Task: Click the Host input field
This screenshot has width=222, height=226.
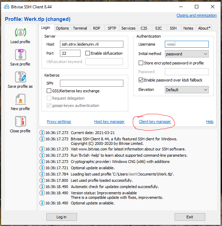Action: coord(91,44)
